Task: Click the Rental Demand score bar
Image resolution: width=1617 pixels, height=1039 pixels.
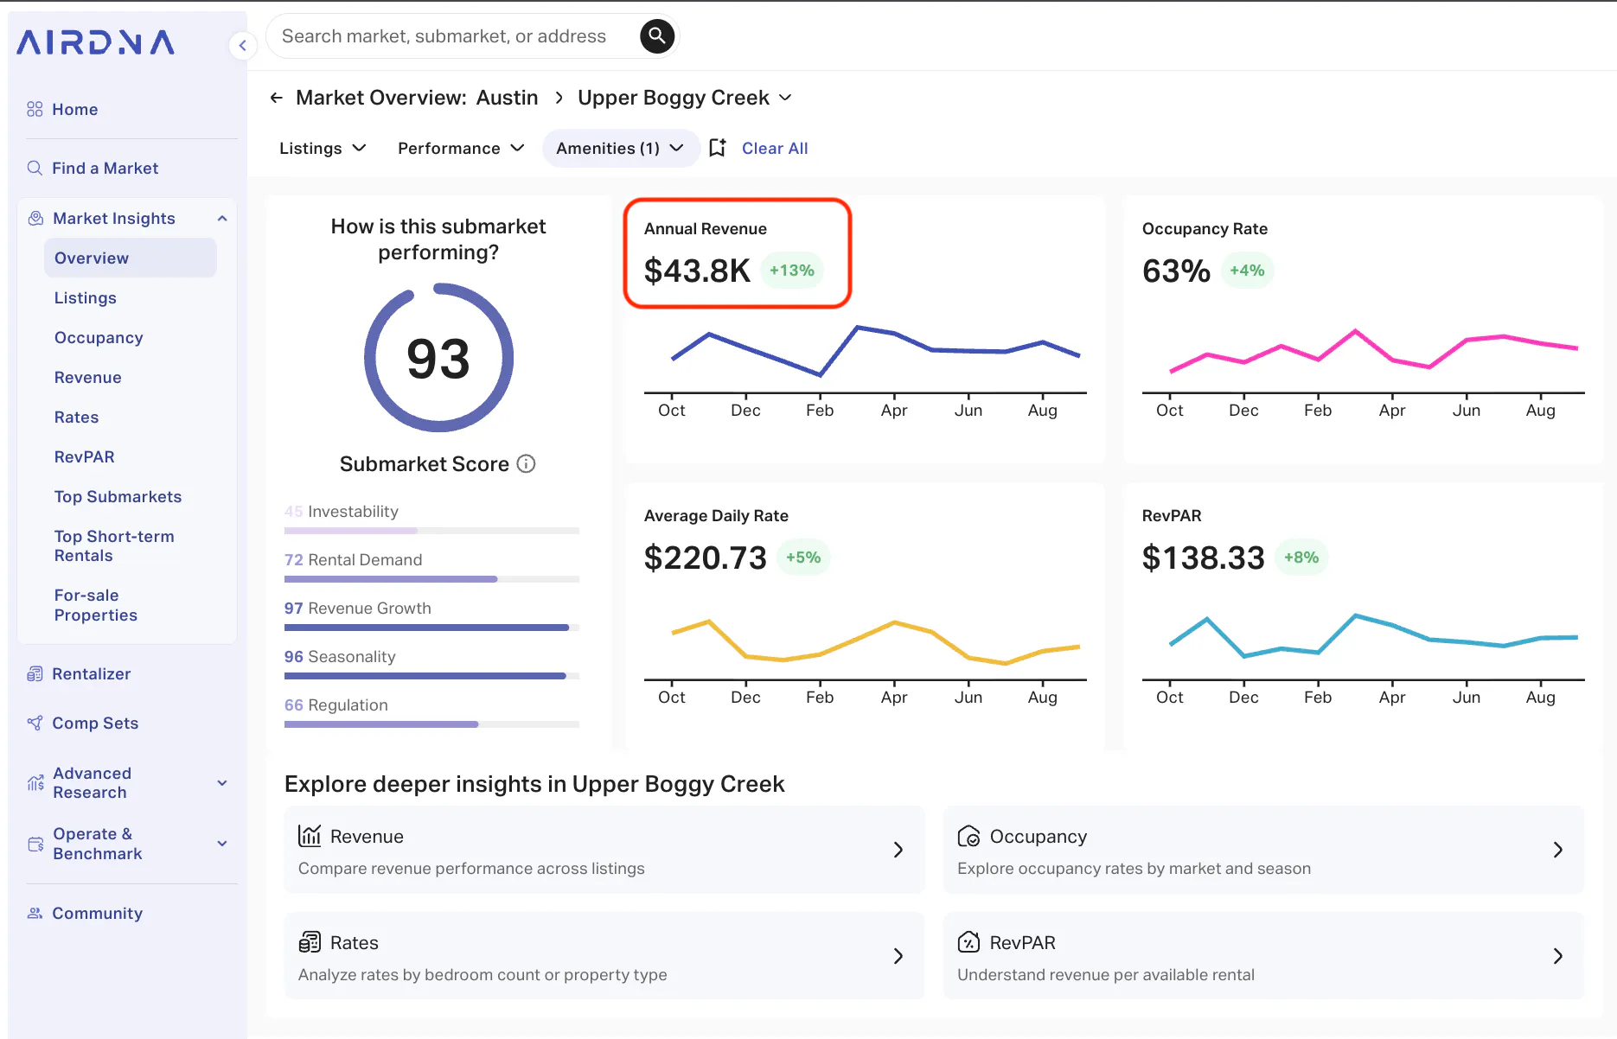Action: [431, 578]
